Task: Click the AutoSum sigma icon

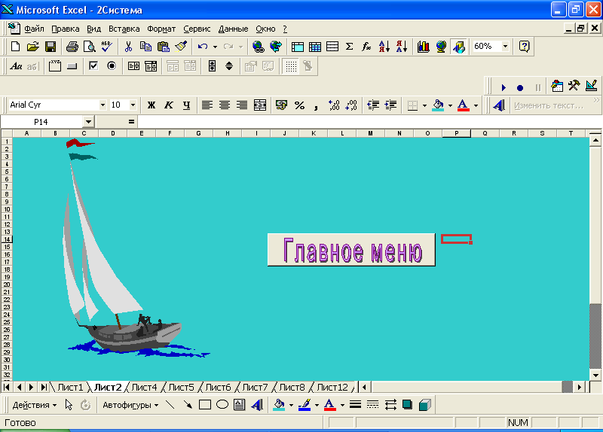Action: pyautogui.click(x=349, y=47)
